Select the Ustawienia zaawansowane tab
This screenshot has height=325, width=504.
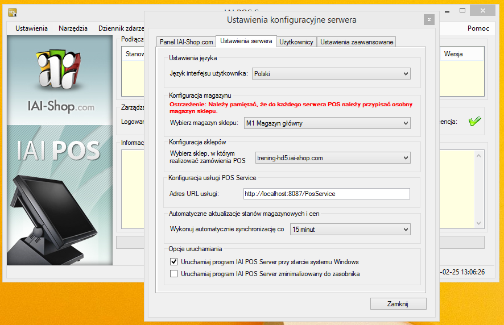[x=356, y=42]
